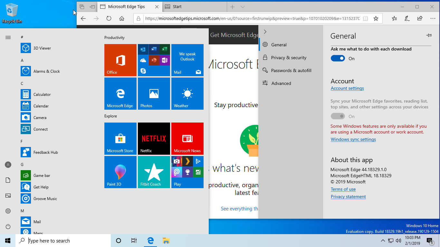Refresh the page in Edge

point(109,19)
